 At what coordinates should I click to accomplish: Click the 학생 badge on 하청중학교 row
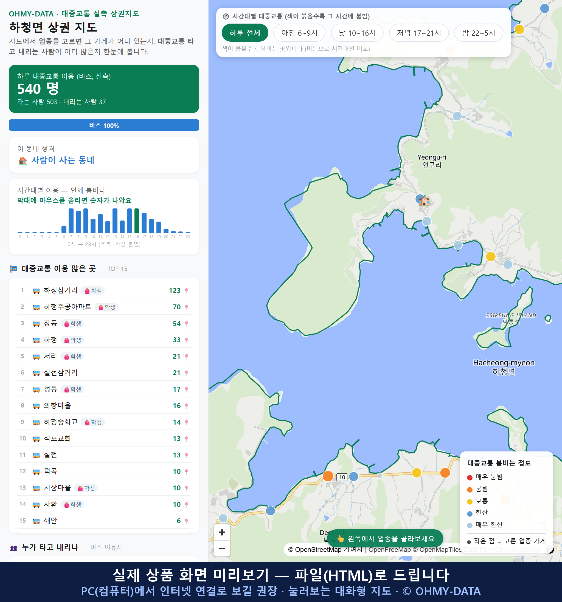tap(93, 422)
